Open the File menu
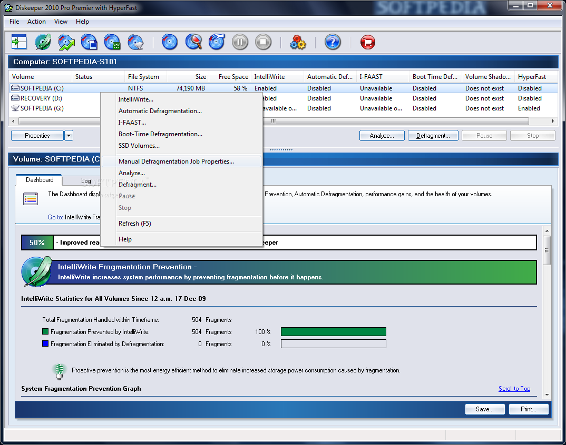Viewport: 566px width, 445px height. tap(14, 21)
